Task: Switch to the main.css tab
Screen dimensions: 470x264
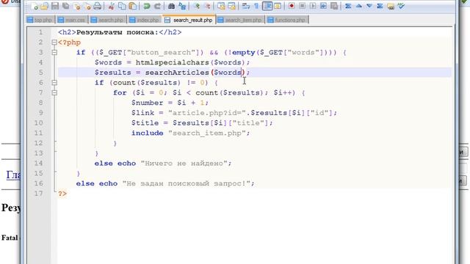Action: (72, 20)
